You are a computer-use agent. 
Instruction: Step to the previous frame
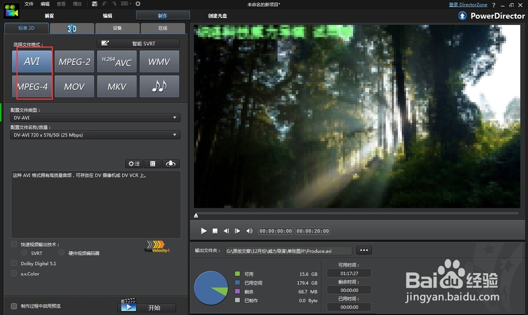227,231
